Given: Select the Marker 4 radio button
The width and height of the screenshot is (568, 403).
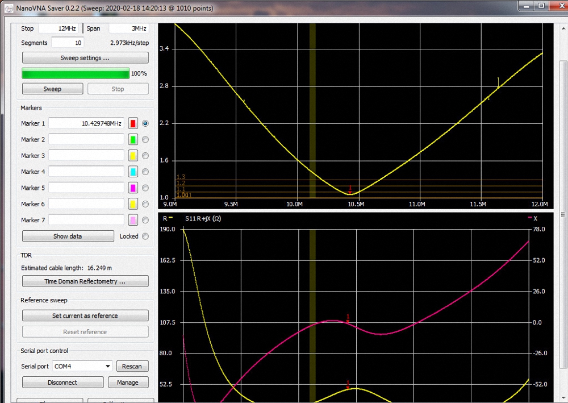Looking at the screenshot, I should [x=145, y=172].
